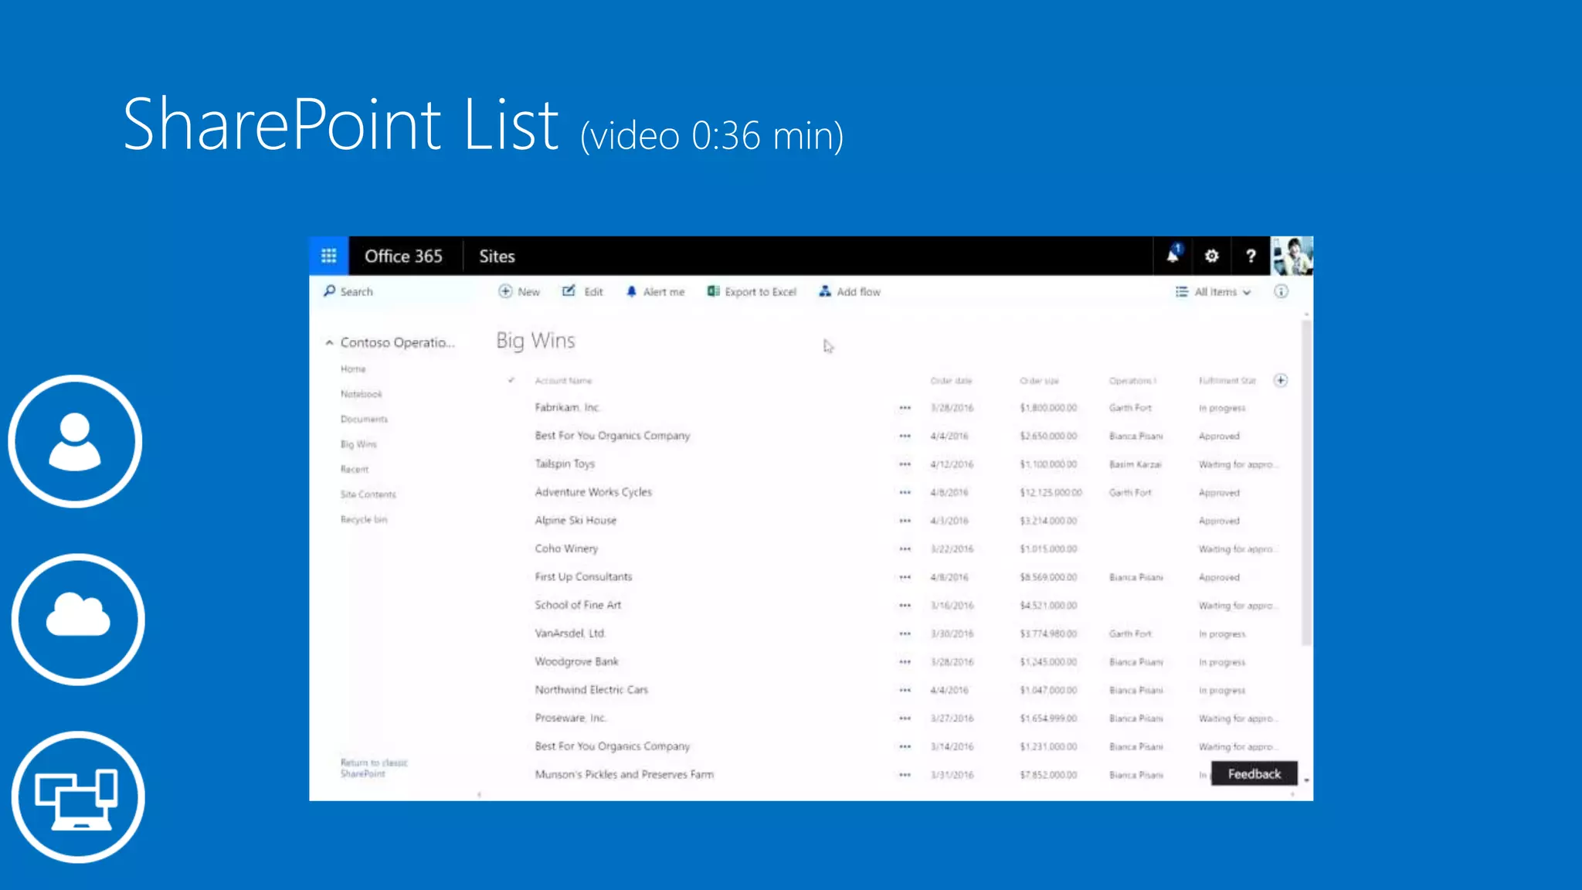This screenshot has width=1582, height=890.
Task: Click Edit in the command bar
Action: click(x=582, y=291)
